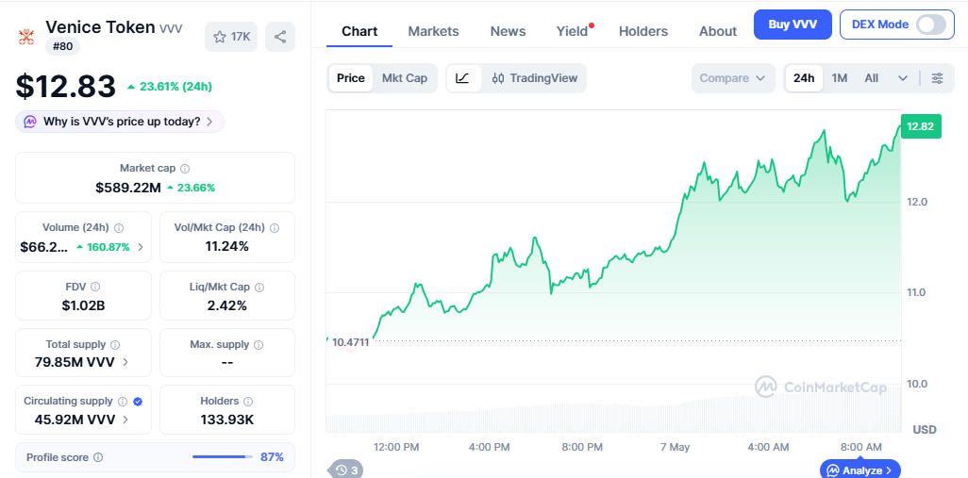
Task: Open chart settings sliders icon
Action: [x=937, y=78]
